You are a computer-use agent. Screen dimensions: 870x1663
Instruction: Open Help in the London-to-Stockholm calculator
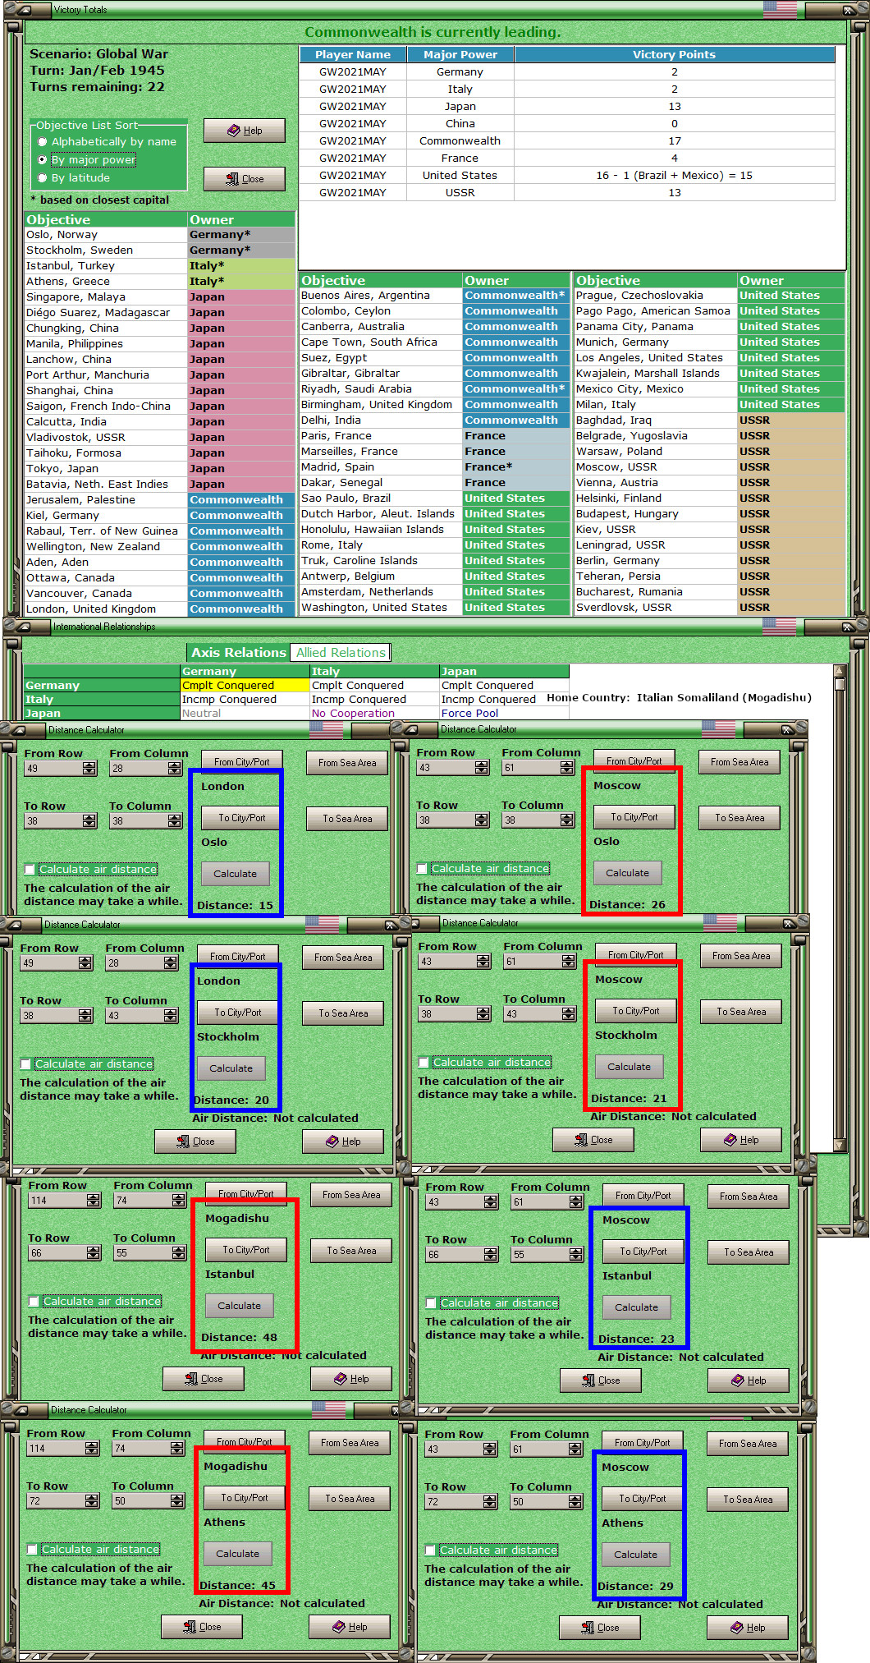tap(343, 1142)
